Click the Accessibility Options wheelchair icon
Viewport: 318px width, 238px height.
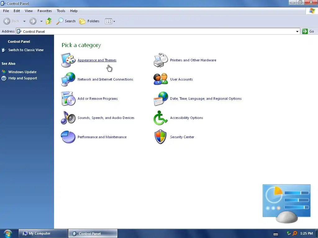[x=161, y=118]
